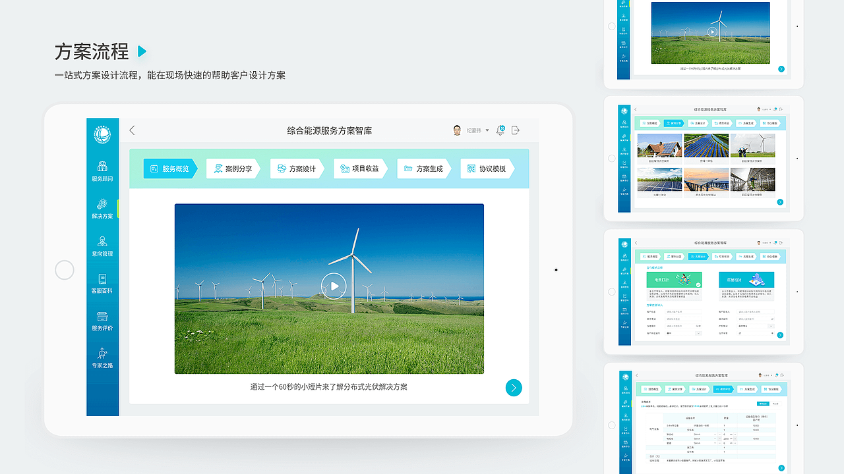Open blue solar farm case thumbnail
Screen dimensions: 844x474
tap(706, 146)
